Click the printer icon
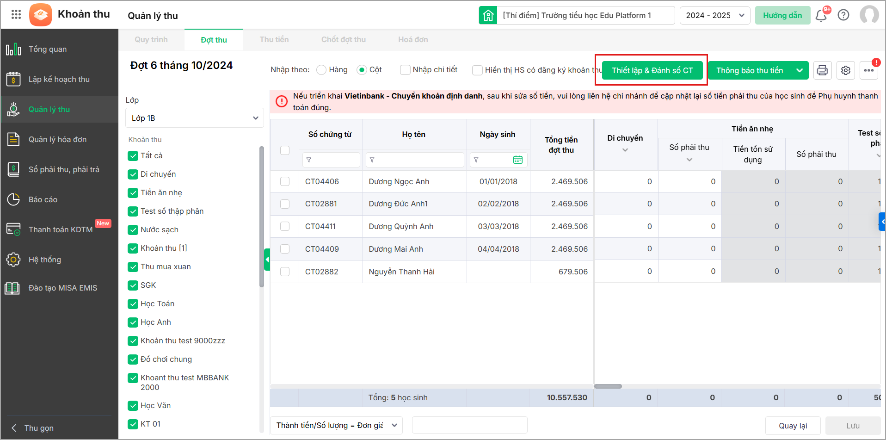The width and height of the screenshot is (886, 440). click(x=822, y=70)
